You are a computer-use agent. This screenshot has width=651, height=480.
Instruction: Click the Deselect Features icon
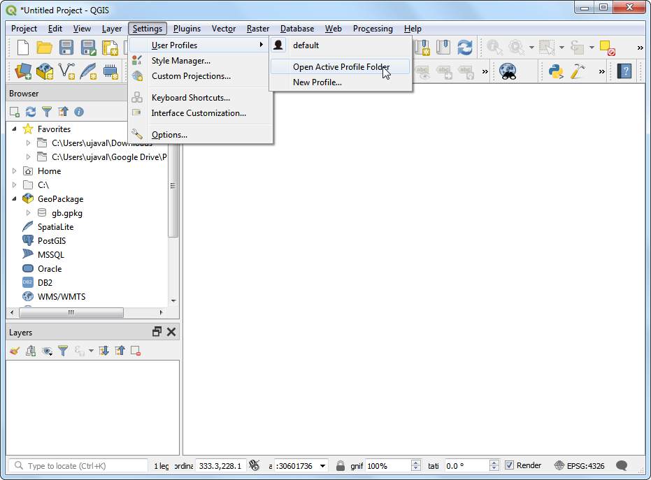[x=607, y=48]
